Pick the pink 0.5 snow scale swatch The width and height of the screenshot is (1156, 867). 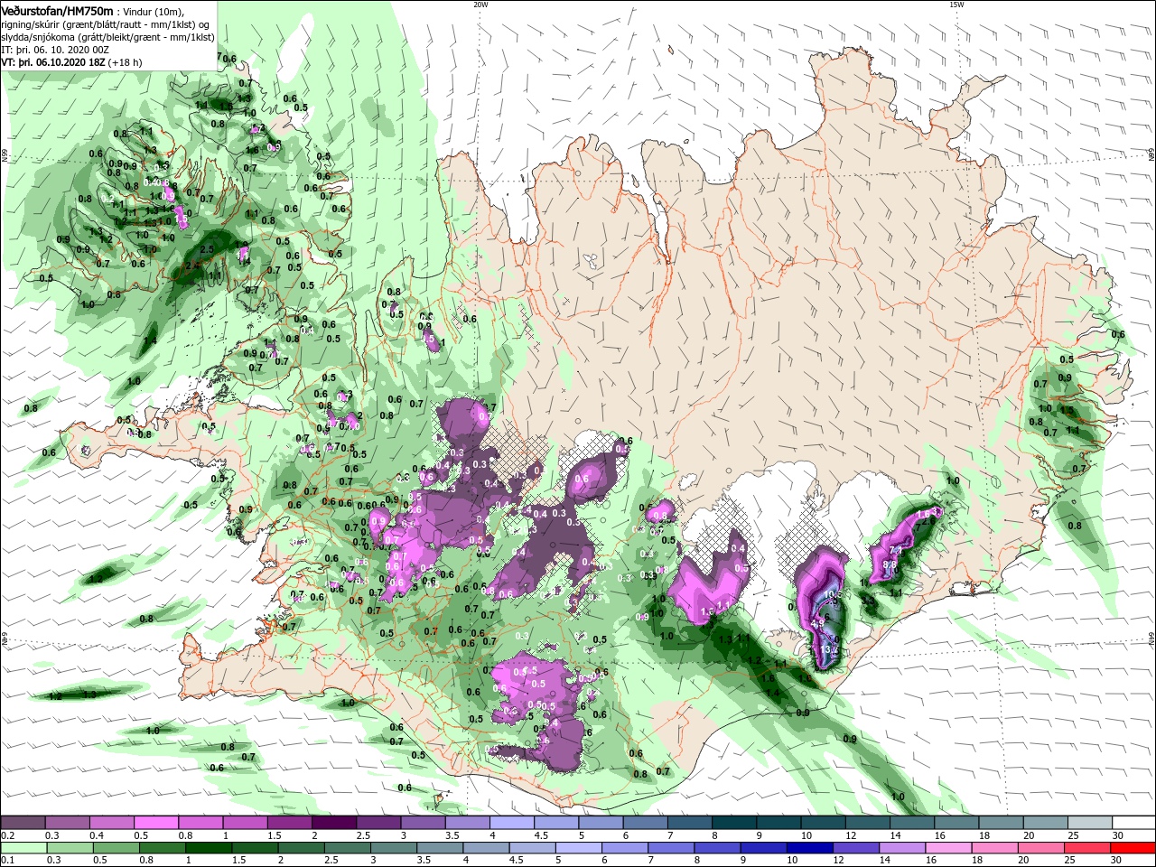click(155, 823)
